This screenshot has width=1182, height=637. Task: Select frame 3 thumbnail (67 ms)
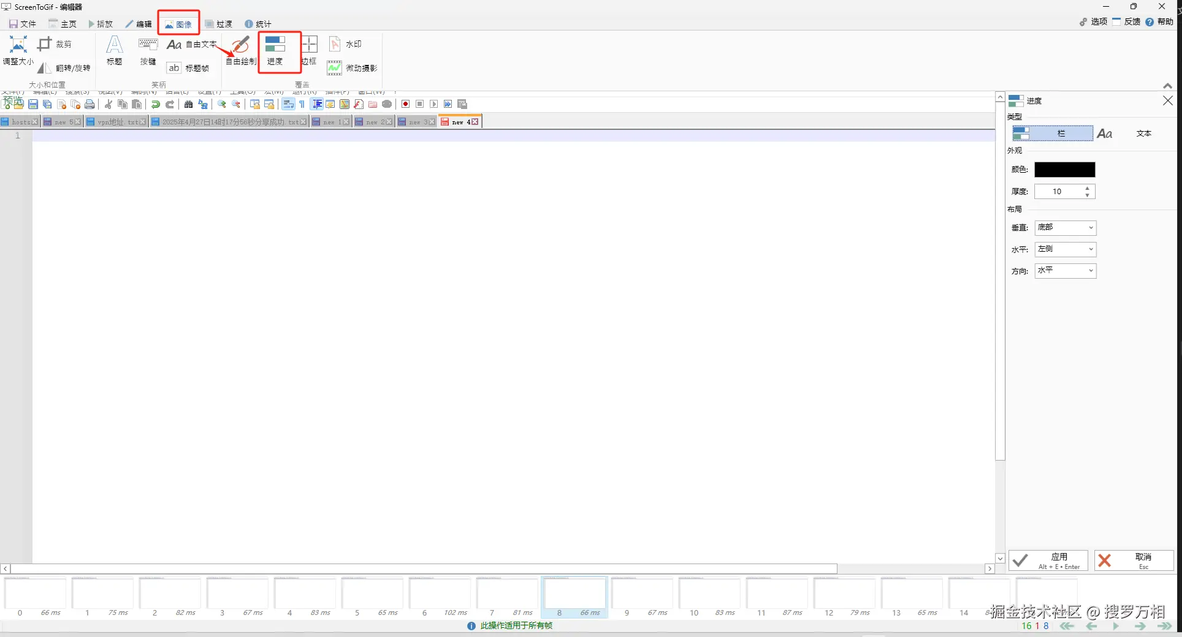[x=238, y=597]
